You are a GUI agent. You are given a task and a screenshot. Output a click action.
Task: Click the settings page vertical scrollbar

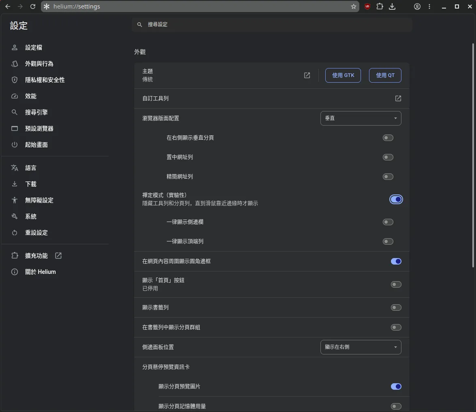click(x=473, y=155)
